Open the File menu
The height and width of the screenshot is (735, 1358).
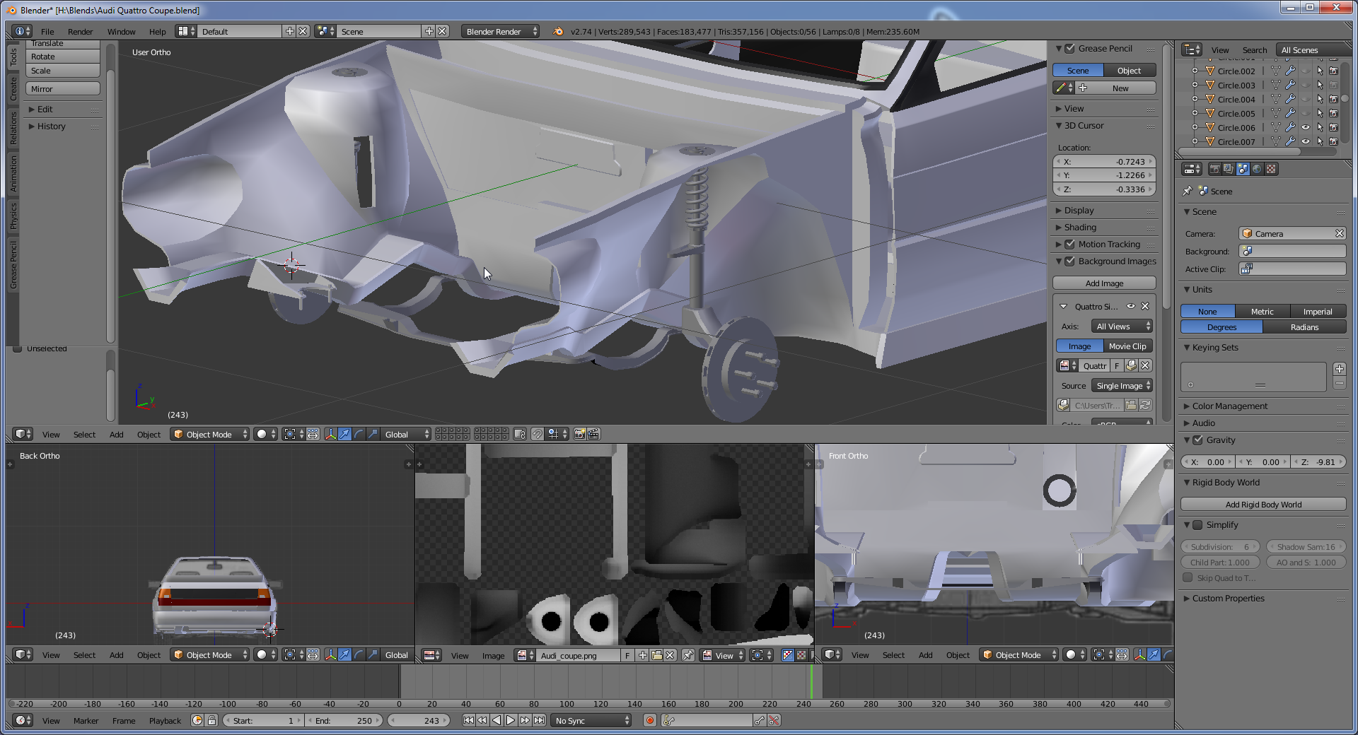tap(47, 32)
